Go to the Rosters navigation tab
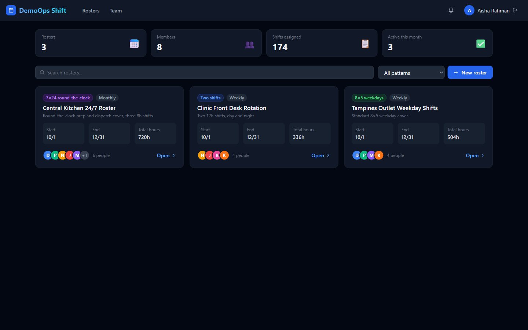 91,11
